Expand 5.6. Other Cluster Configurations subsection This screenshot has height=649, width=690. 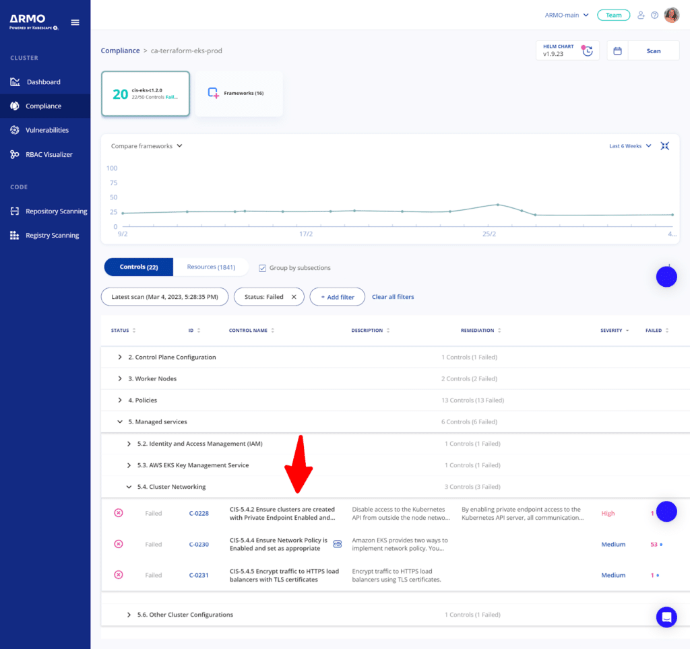pyautogui.click(x=129, y=615)
